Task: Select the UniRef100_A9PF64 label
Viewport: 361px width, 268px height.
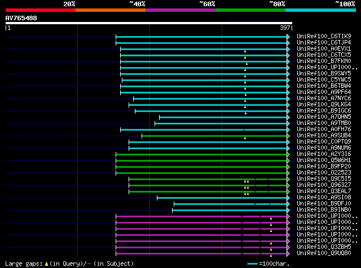Action: tap(324, 92)
